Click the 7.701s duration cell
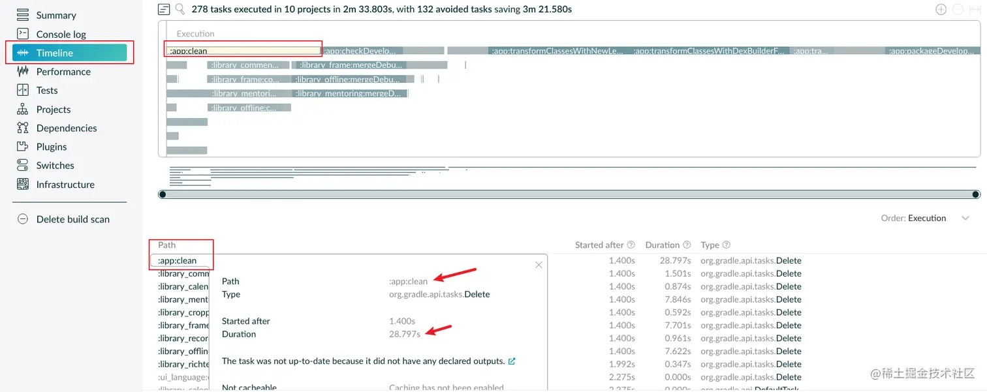Screen dimensions: 987x392 point(678,325)
